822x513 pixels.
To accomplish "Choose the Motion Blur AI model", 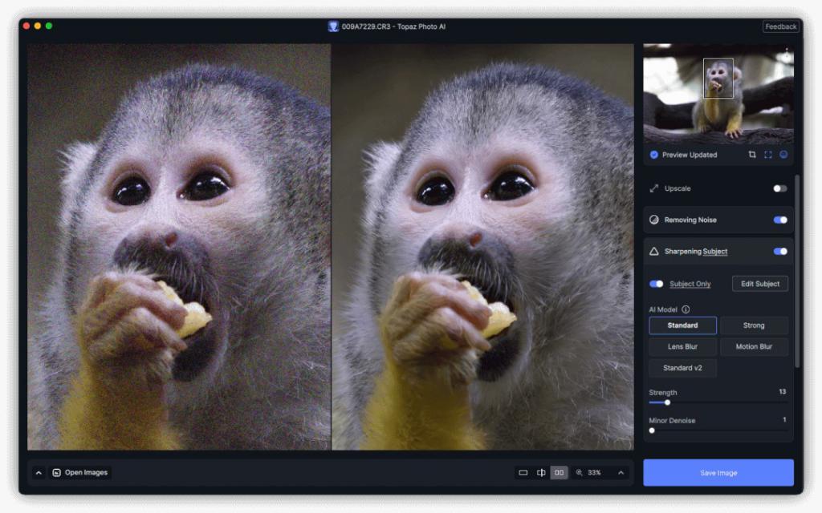I will (754, 347).
